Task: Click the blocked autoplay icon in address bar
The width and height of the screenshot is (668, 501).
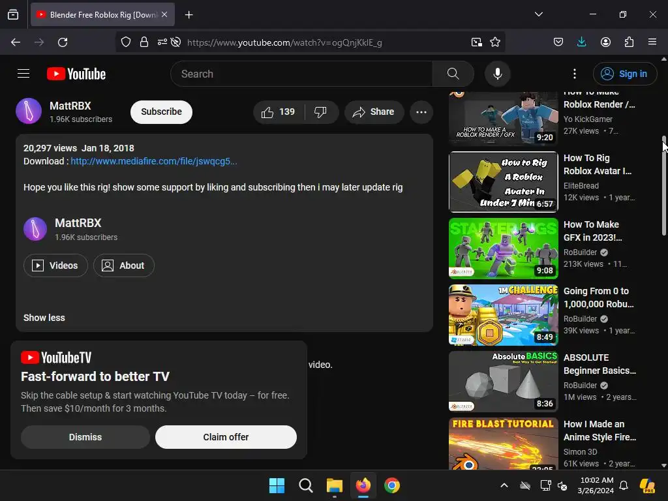Action: click(175, 42)
